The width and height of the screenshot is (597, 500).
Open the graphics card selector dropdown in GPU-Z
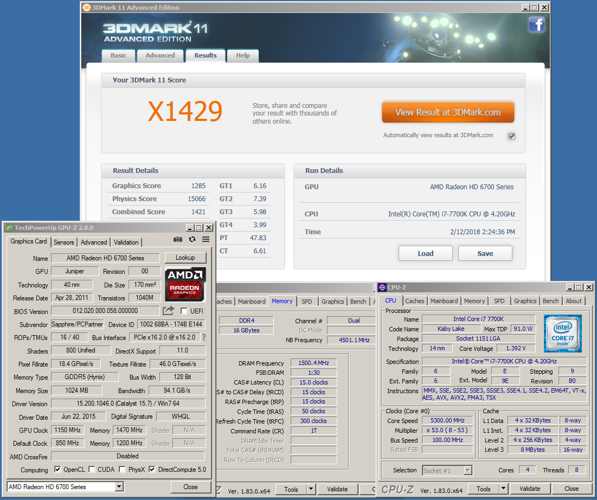[x=119, y=486]
